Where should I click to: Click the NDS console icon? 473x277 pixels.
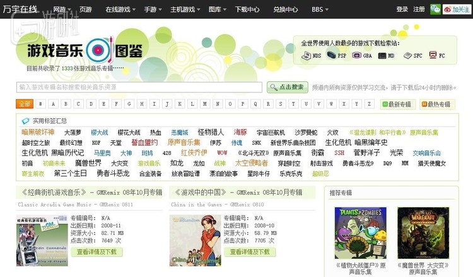[307, 55]
